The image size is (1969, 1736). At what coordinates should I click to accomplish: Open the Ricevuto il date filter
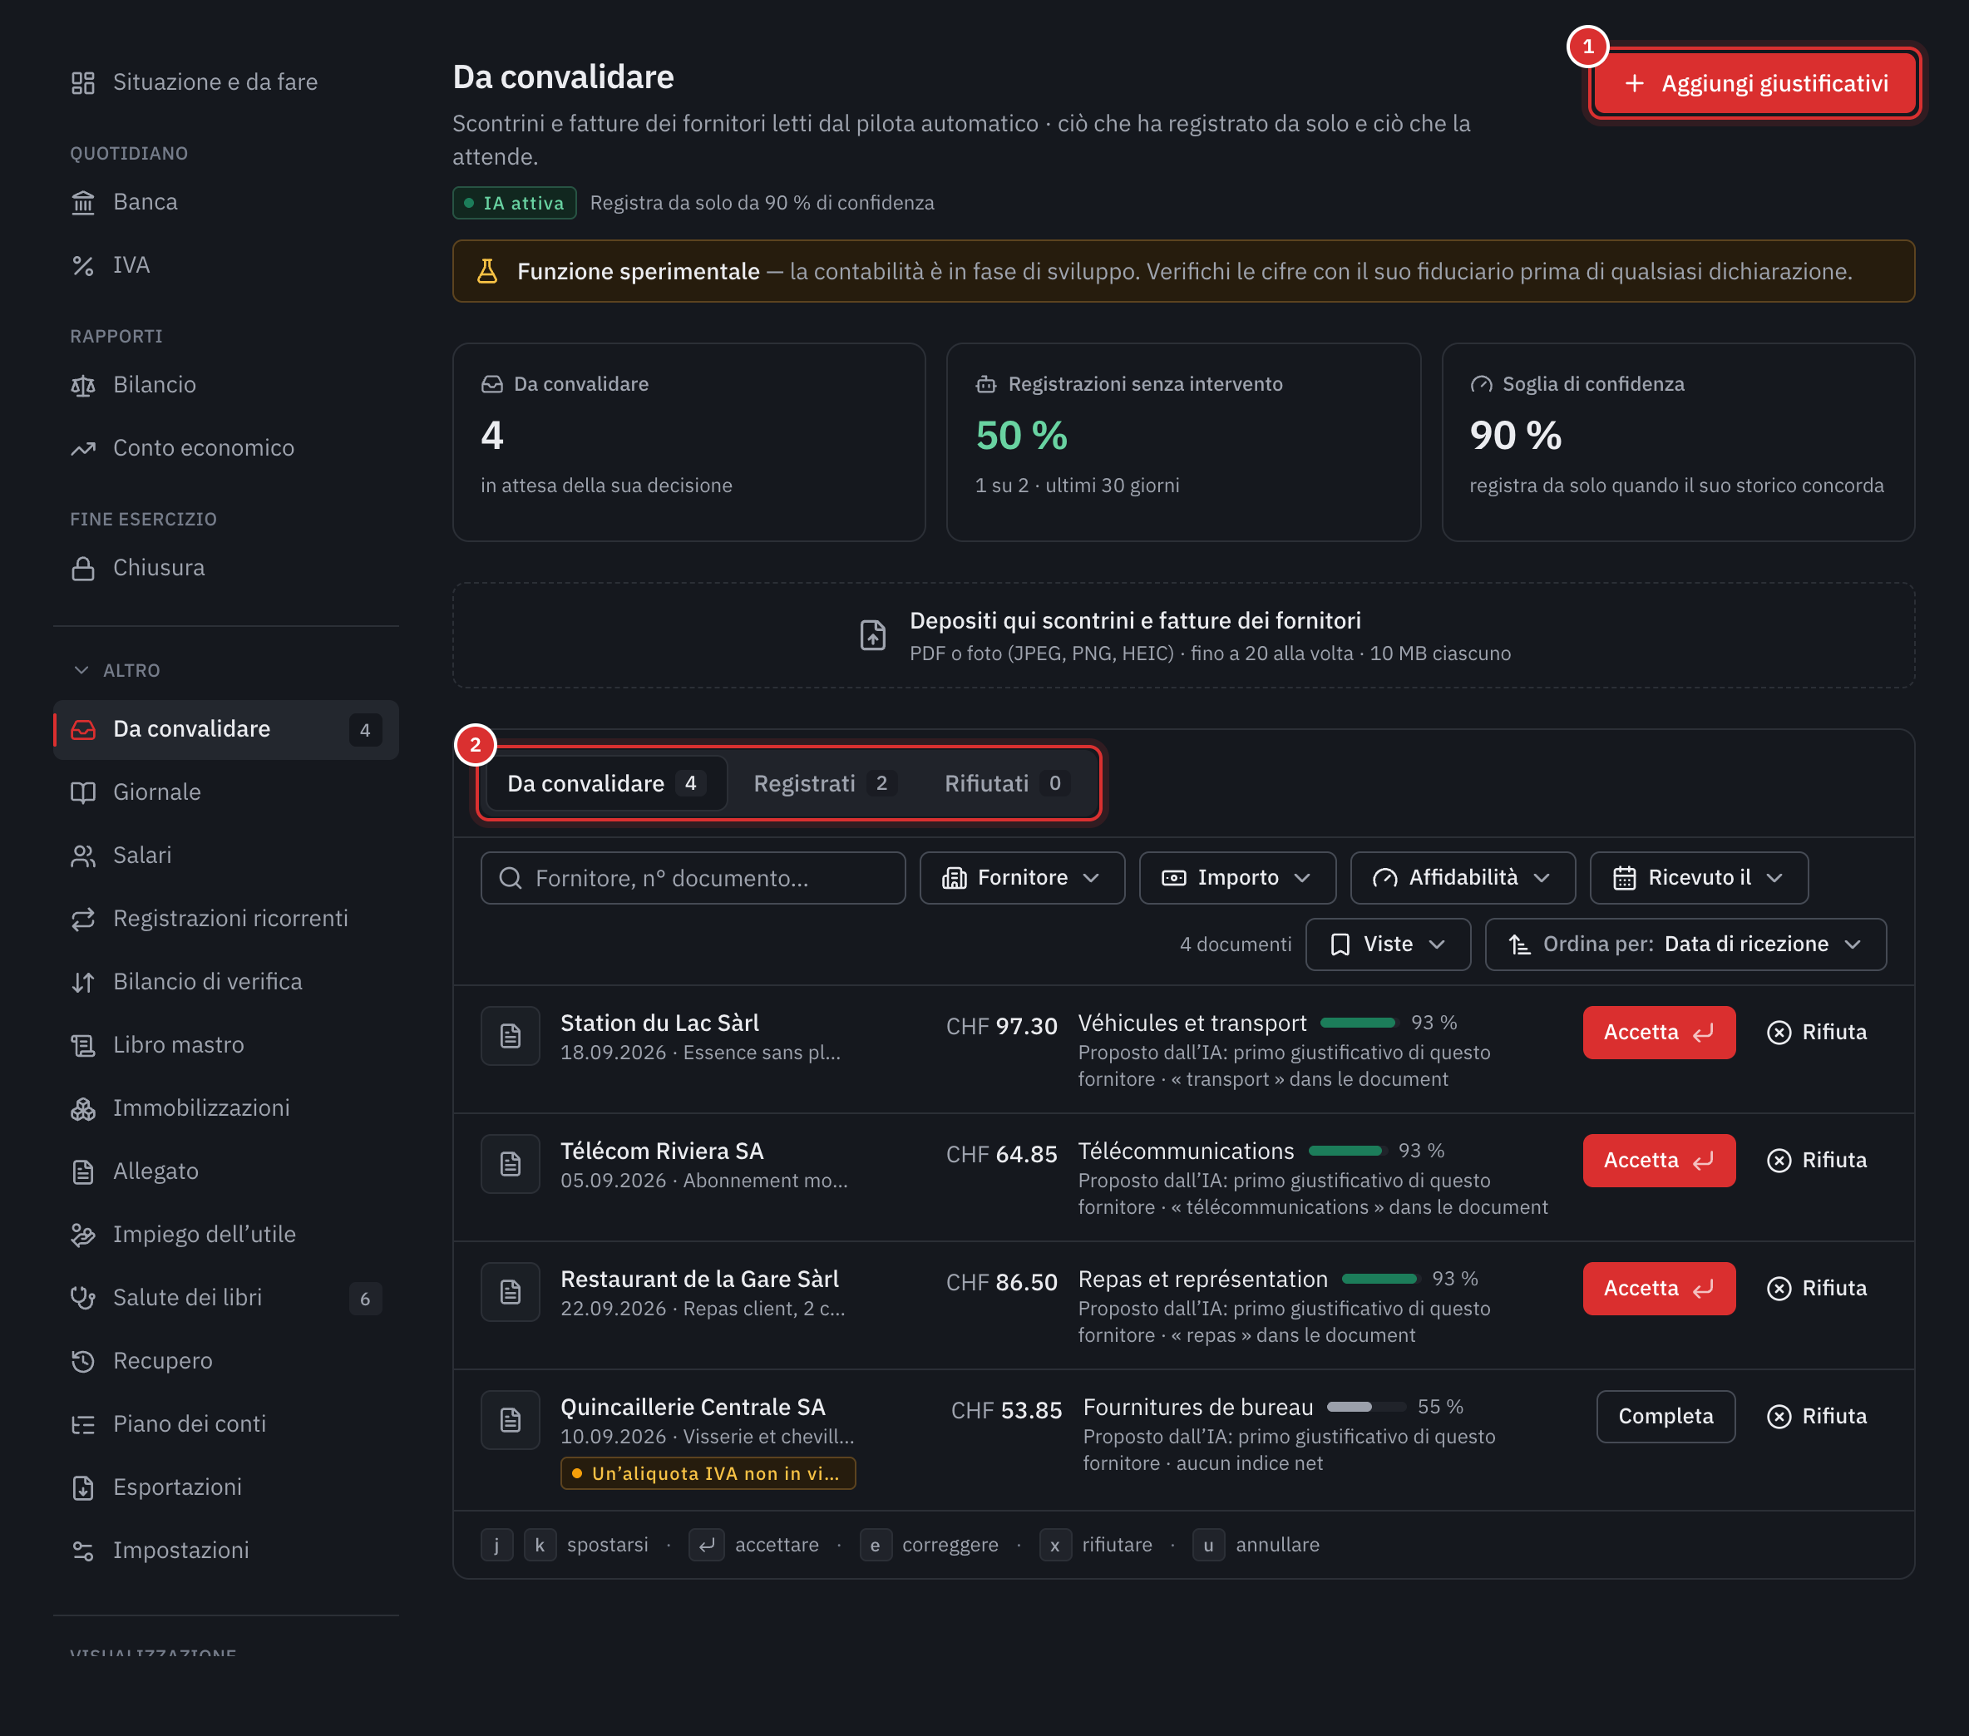(x=1698, y=878)
